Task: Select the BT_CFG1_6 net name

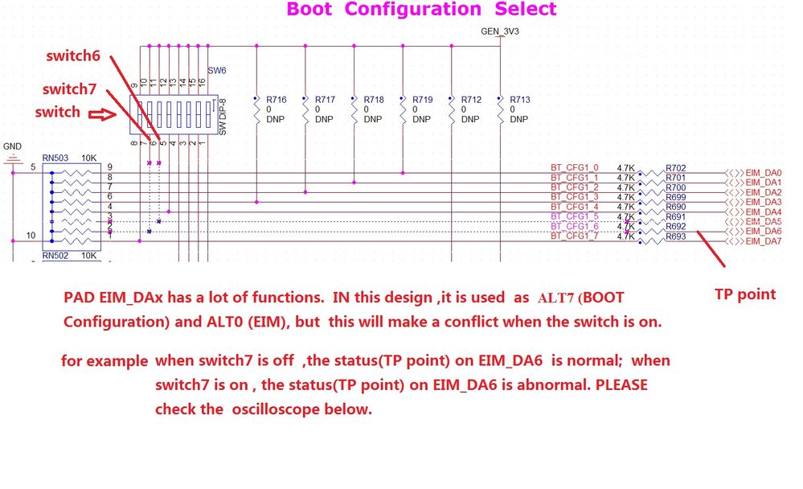Action: (574, 226)
